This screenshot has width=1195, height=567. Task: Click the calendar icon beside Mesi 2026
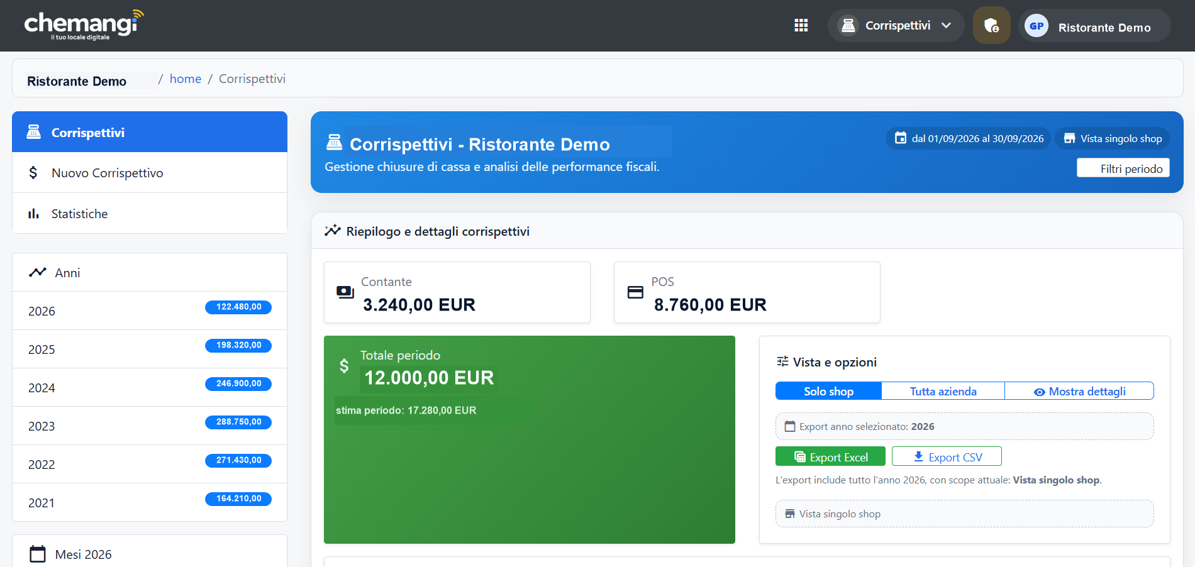coord(38,554)
